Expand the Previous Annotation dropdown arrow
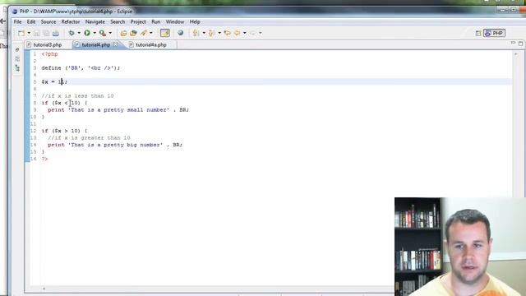Screen dimensions: 526x296 click(x=219, y=33)
